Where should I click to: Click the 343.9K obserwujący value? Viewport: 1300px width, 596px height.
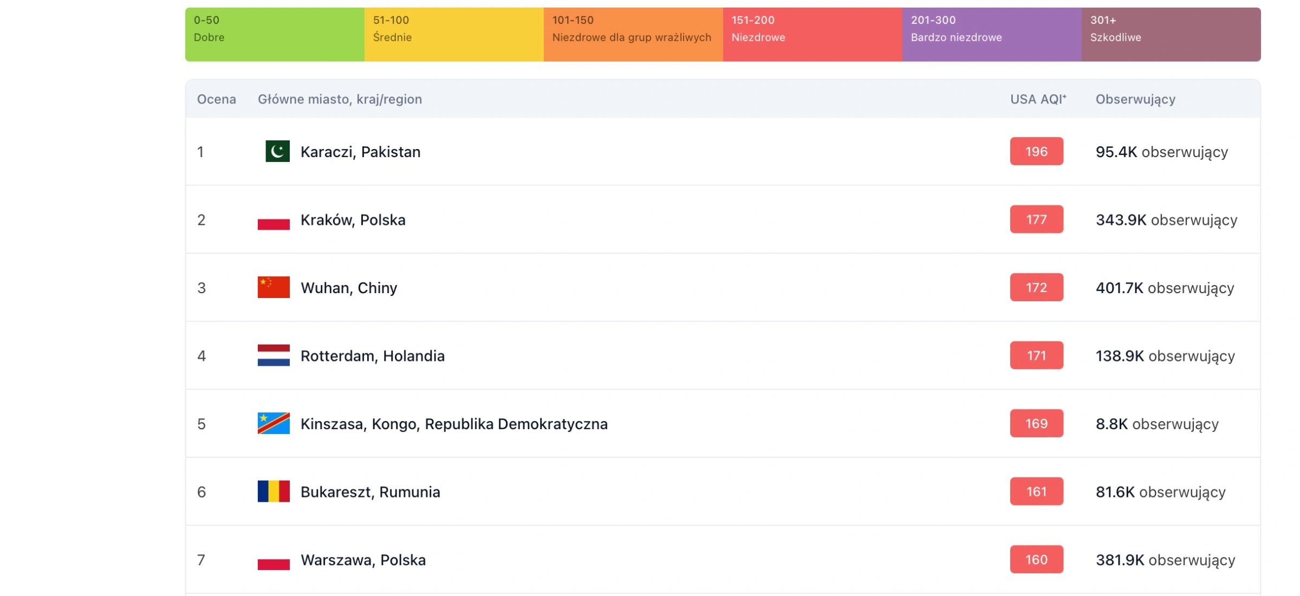pyautogui.click(x=1167, y=220)
